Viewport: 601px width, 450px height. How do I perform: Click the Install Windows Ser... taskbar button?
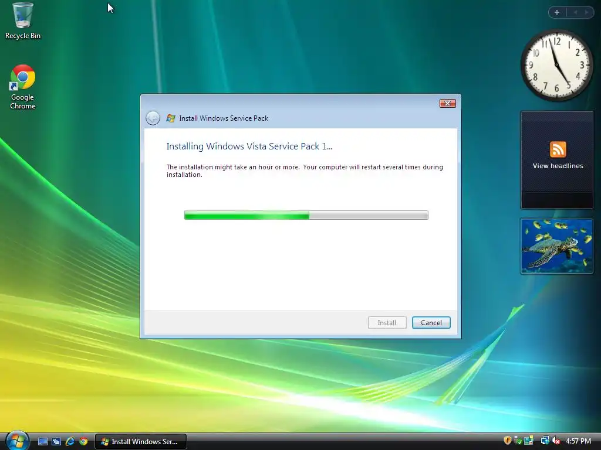click(x=141, y=442)
